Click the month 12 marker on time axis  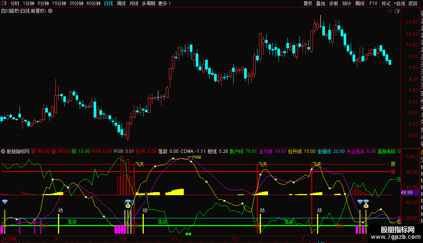236,239
